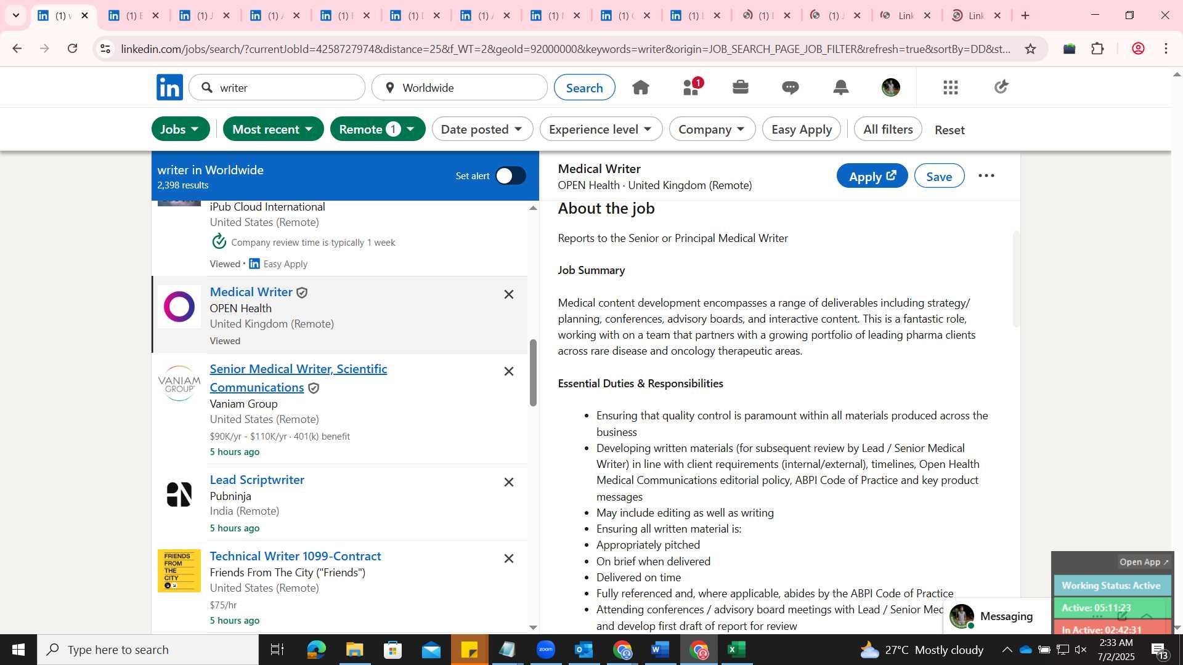Screen dimensions: 1183x665
Task: Launch Excel from the taskbar
Action: 738,650
